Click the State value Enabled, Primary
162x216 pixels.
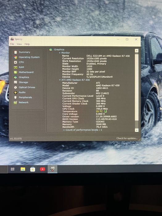click(96, 64)
